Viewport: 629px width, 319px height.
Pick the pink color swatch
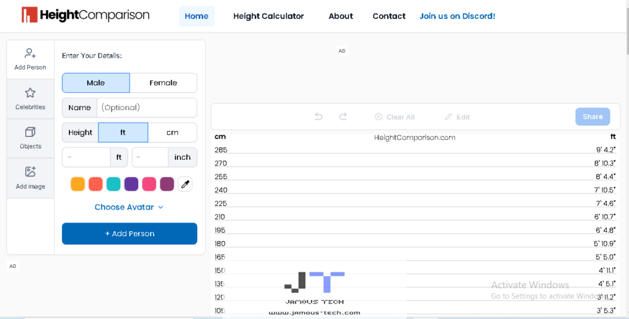pyautogui.click(x=149, y=184)
